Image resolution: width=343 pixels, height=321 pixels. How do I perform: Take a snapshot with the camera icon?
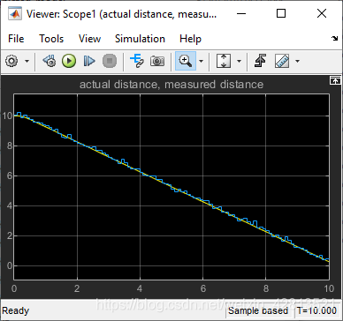click(157, 61)
